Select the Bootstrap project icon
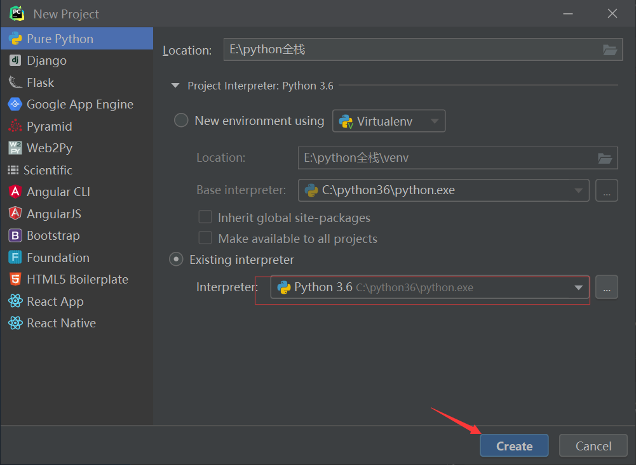The height and width of the screenshot is (465, 636). (x=15, y=236)
